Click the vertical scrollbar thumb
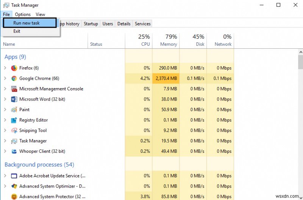This screenshot has height=200, width=303. (x=301, y=62)
